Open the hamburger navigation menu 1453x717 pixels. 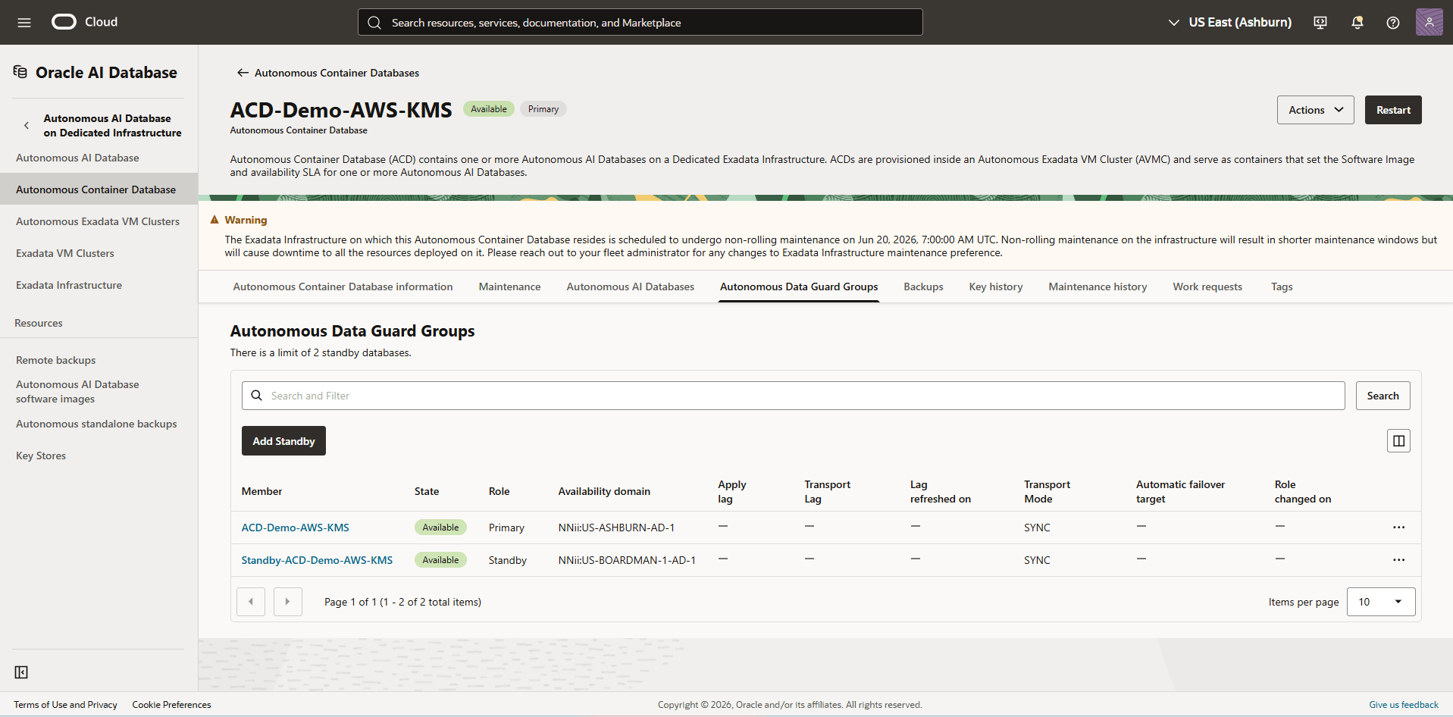(24, 23)
